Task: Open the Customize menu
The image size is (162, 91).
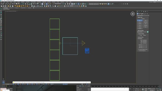Action: (x=44, y=2)
